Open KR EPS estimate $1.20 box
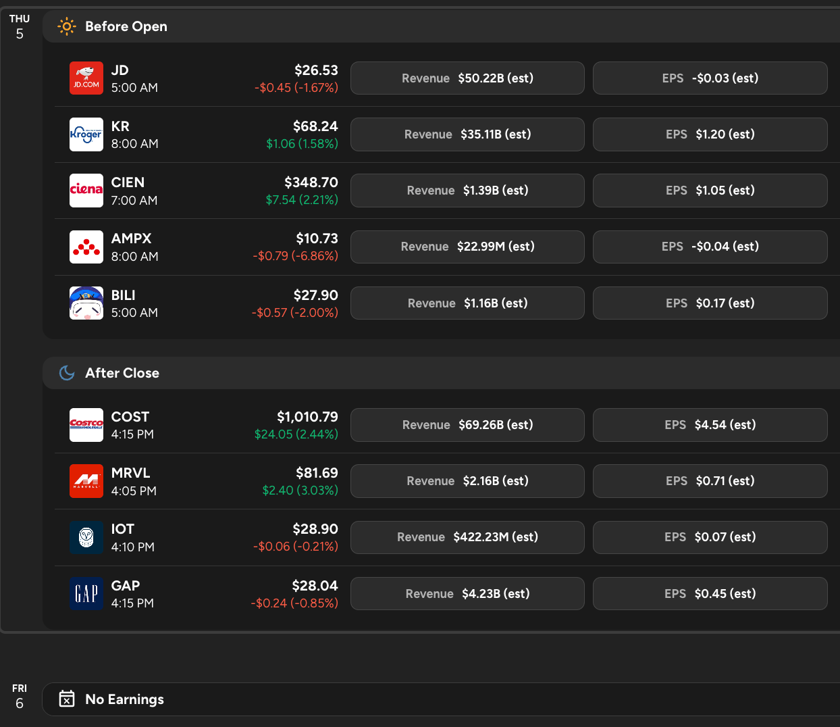This screenshot has width=840, height=727. coord(710,134)
